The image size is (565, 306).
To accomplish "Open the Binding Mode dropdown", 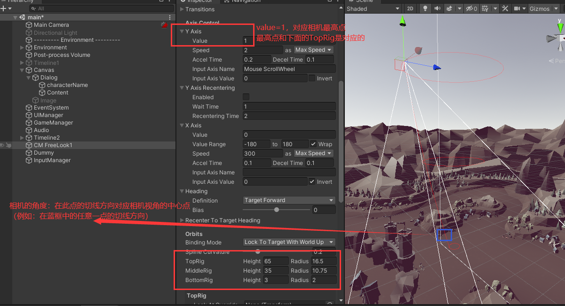I will point(289,242).
